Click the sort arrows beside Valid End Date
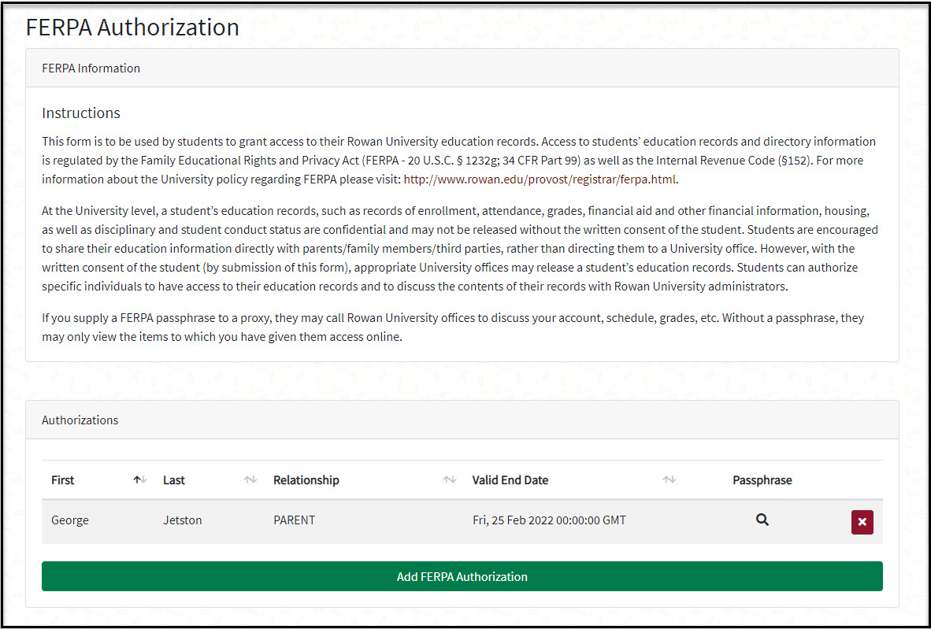The image size is (931, 629). 670,479
